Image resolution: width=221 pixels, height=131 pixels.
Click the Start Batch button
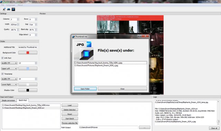tap(70, 119)
